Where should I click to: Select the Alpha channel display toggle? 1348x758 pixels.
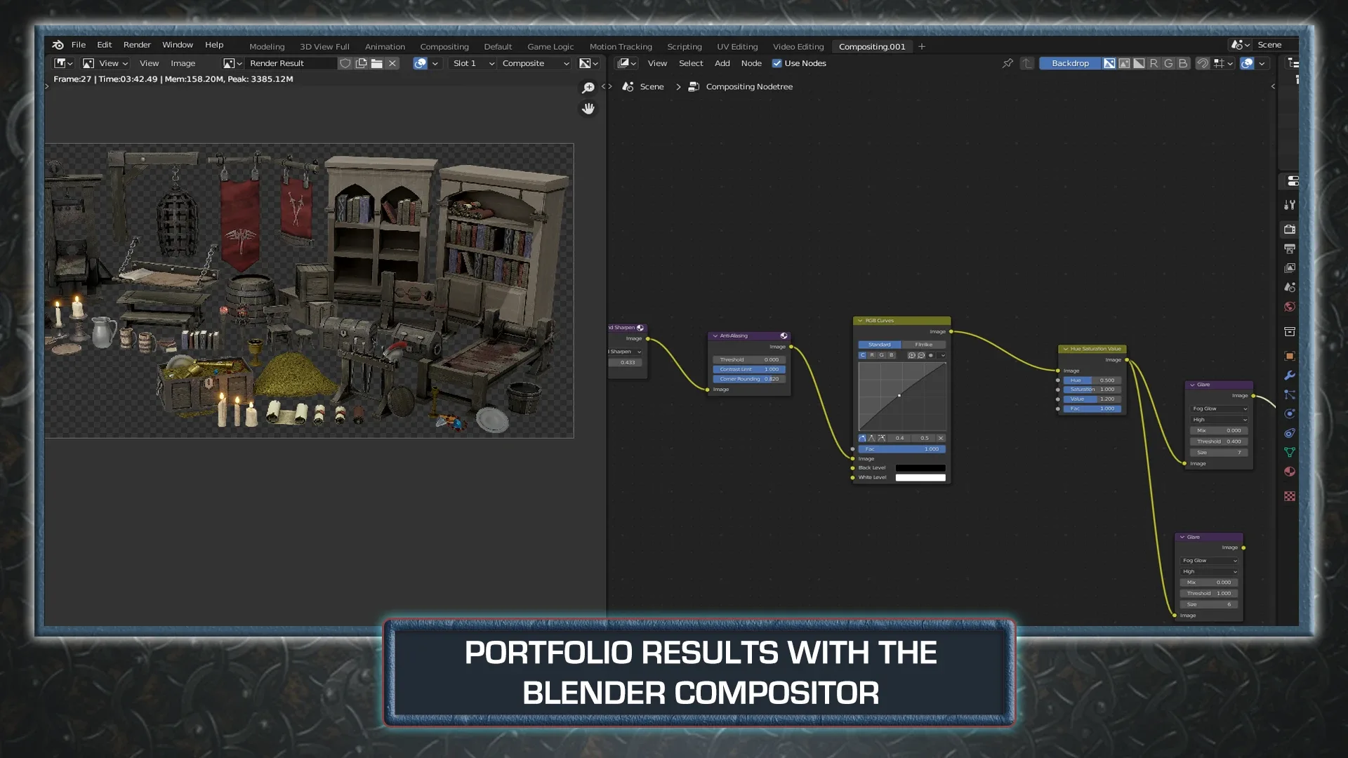(1139, 63)
